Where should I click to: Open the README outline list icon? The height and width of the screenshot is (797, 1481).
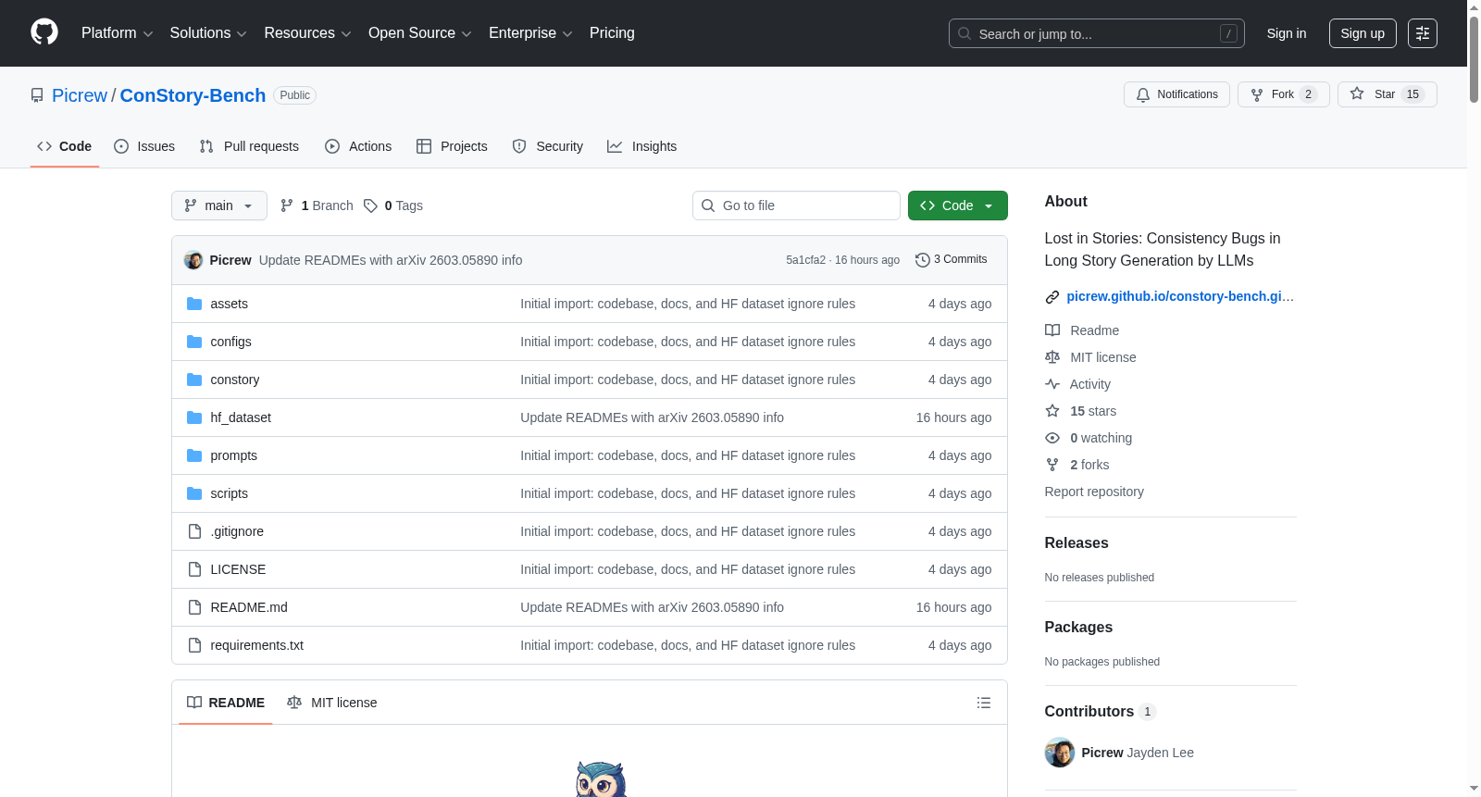pyautogui.click(x=984, y=703)
